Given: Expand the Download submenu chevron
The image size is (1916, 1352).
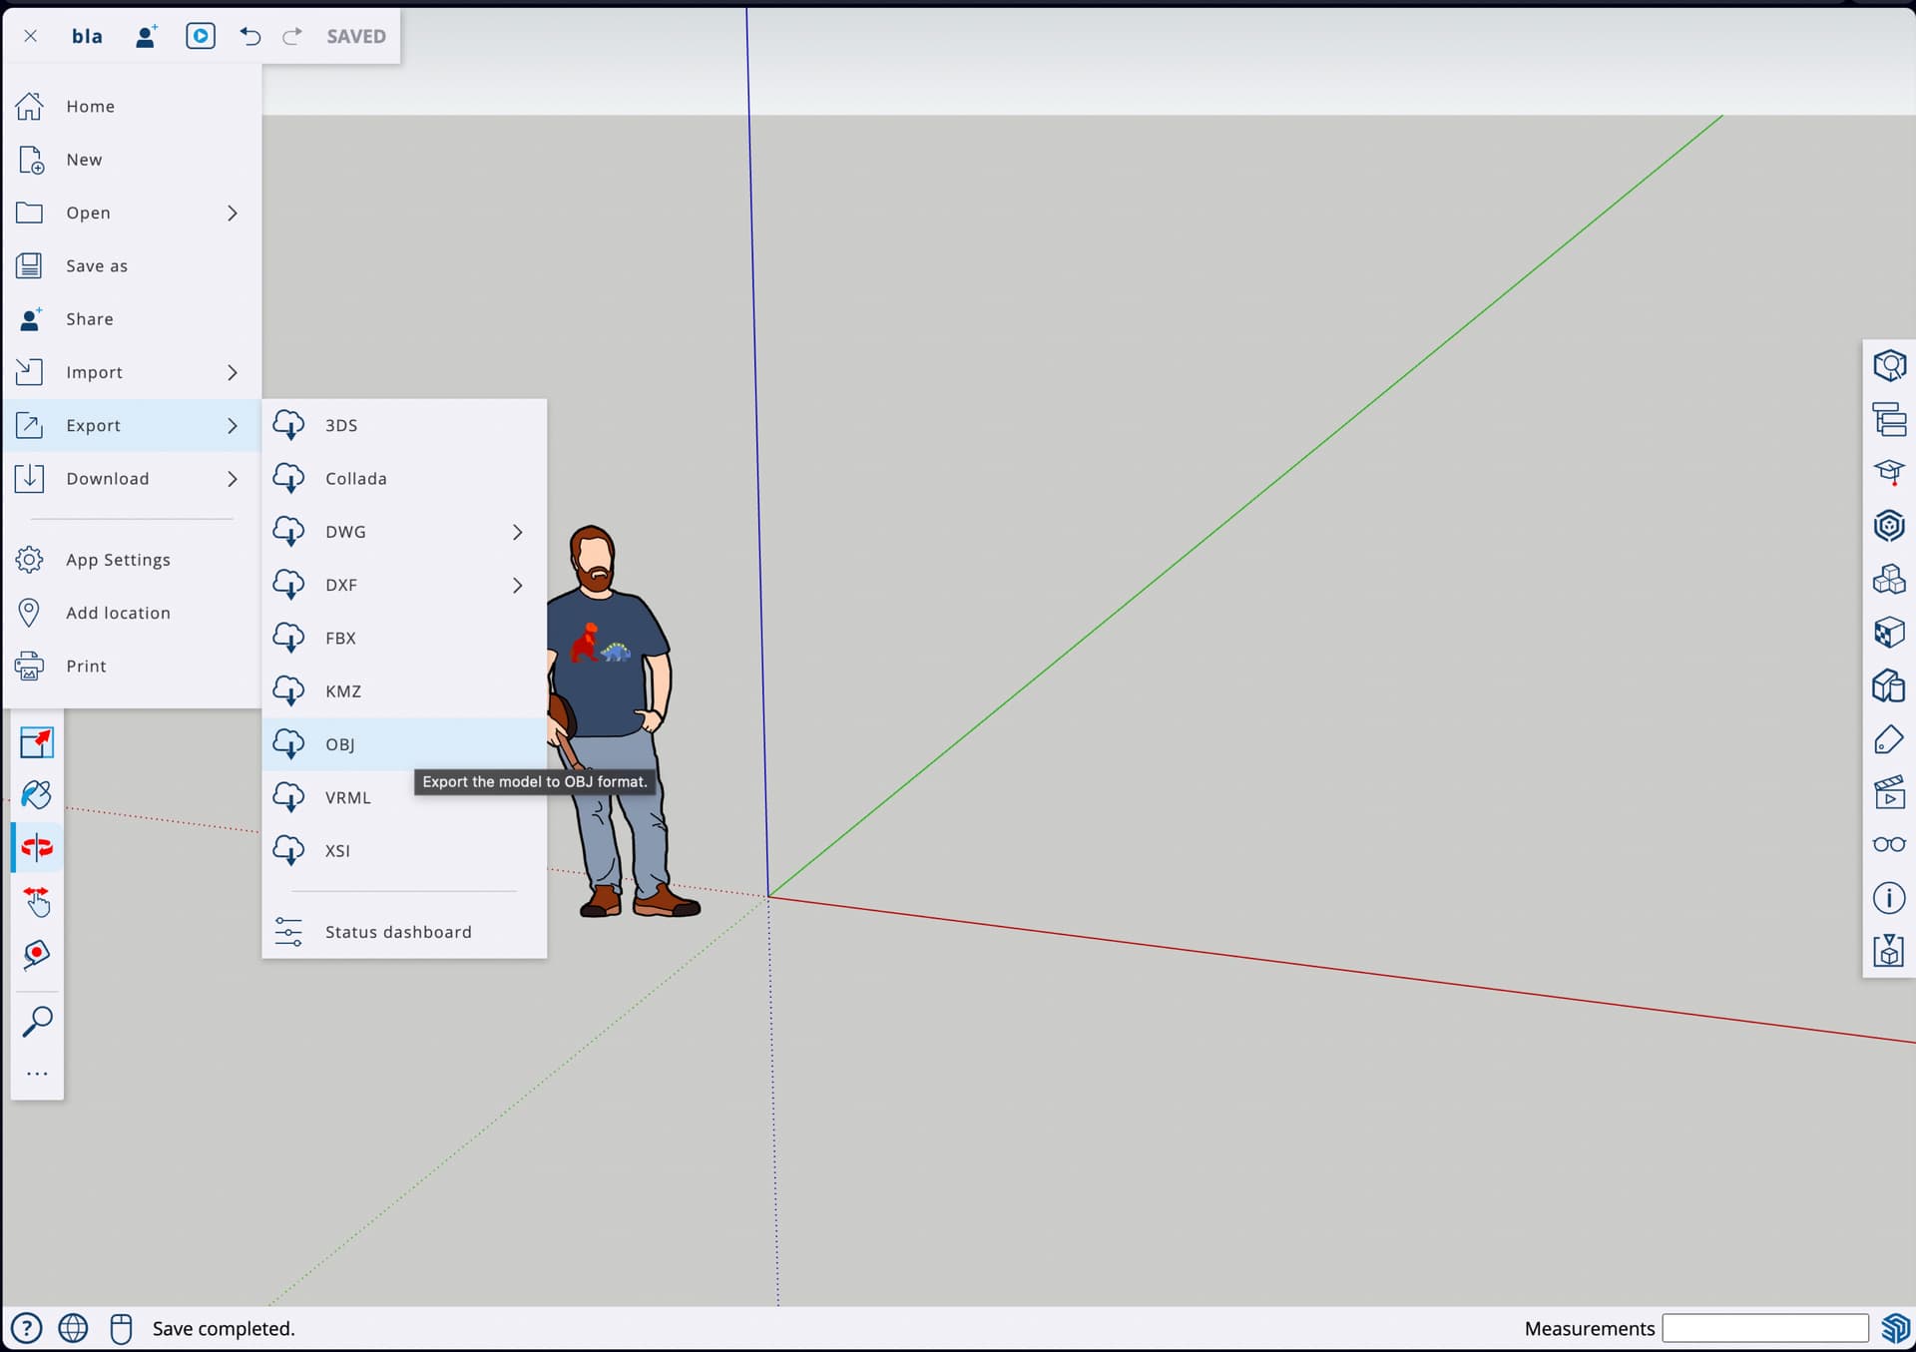Looking at the screenshot, I should click(x=233, y=479).
